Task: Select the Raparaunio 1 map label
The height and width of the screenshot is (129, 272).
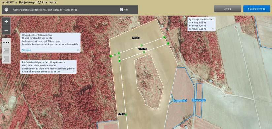Action: (x=181, y=101)
